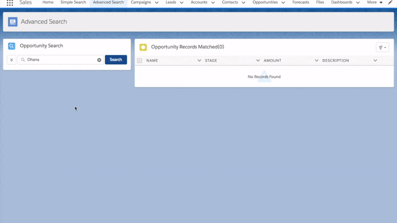Open the NAME column dropdown

point(199,60)
